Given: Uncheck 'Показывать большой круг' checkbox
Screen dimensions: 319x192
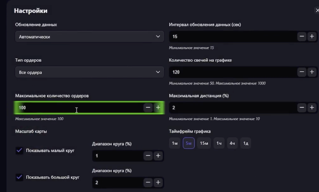Looking at the screenshot, I should (x=19, y=177).
